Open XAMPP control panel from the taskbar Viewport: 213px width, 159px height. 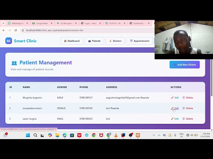pos(138,135)
